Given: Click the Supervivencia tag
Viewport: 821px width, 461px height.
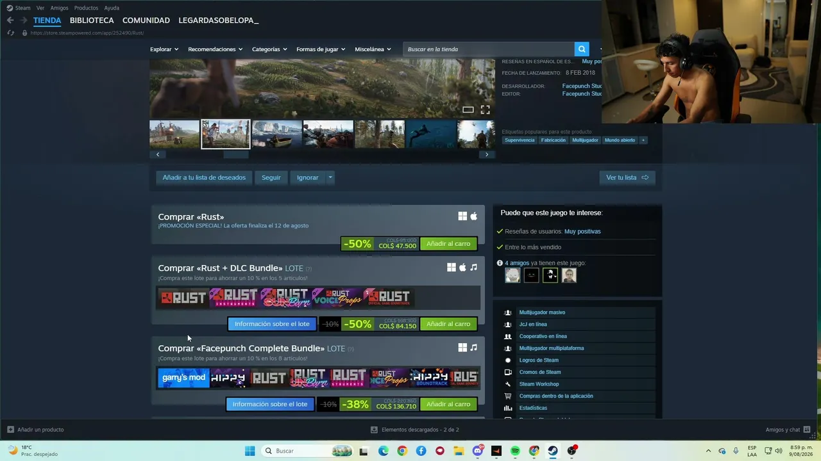Looking at the screenshot, I should tap(520, 140).
